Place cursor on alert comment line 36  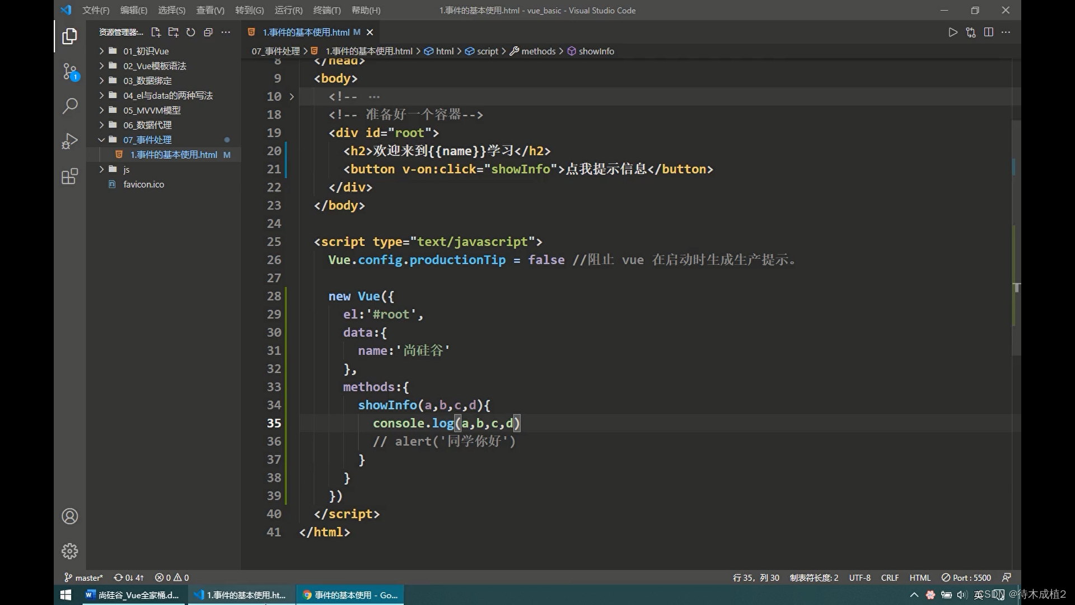tap(444, 441)
